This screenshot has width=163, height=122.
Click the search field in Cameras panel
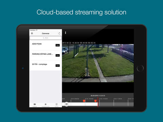point(46,38)
